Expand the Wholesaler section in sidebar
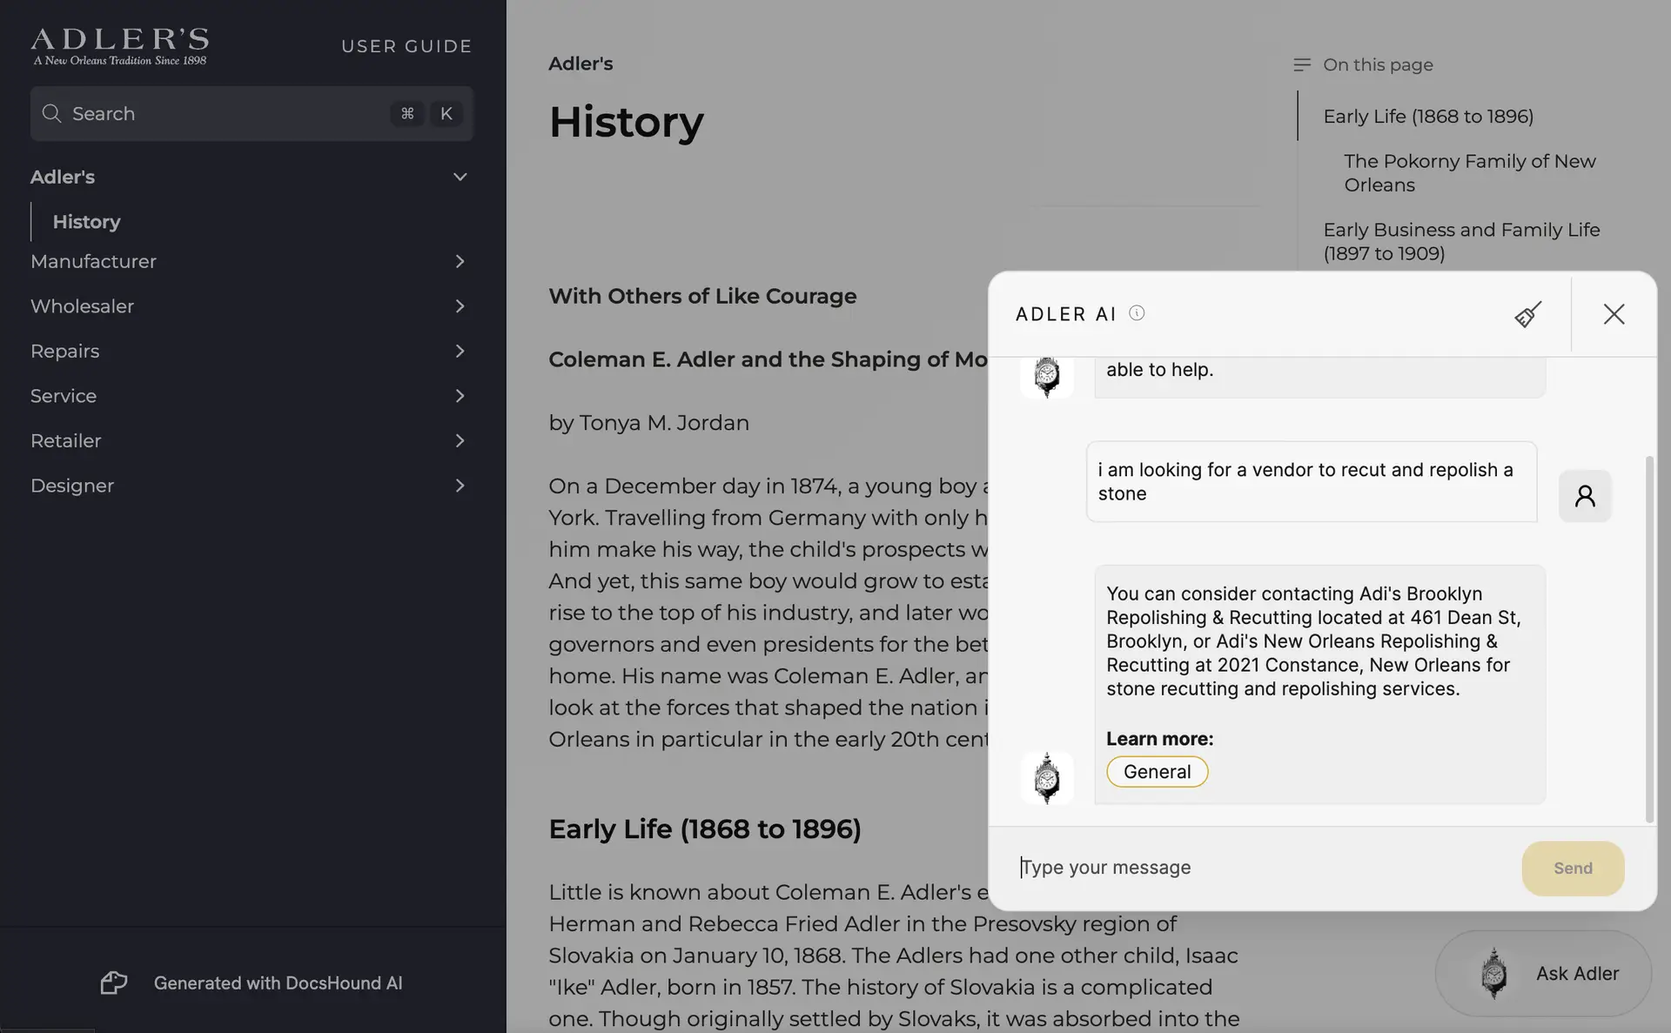The image size is (1671, 1033). click(460, 305)
